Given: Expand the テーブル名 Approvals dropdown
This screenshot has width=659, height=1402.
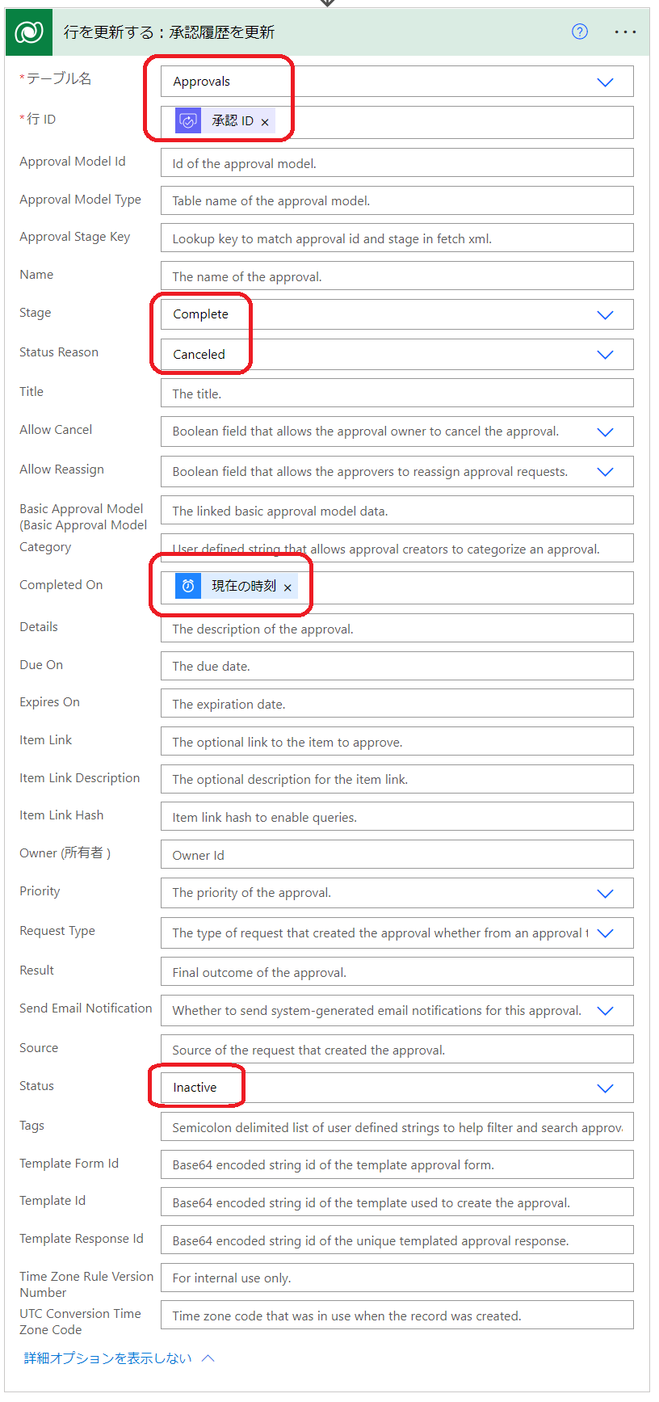Looking at the screenshot, I should click(x=397, y=82).
